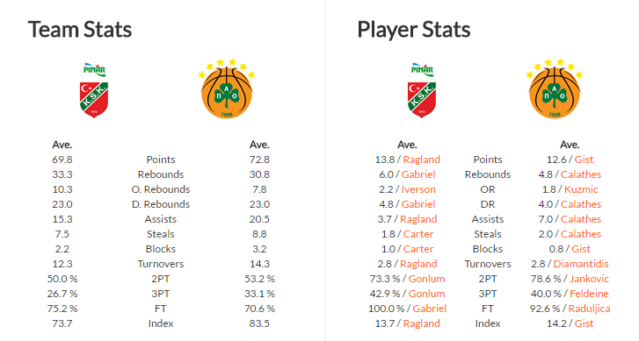Open Diamantidis link in Turnovers row
Screen dimensions: 639x341
click(581, 264)
